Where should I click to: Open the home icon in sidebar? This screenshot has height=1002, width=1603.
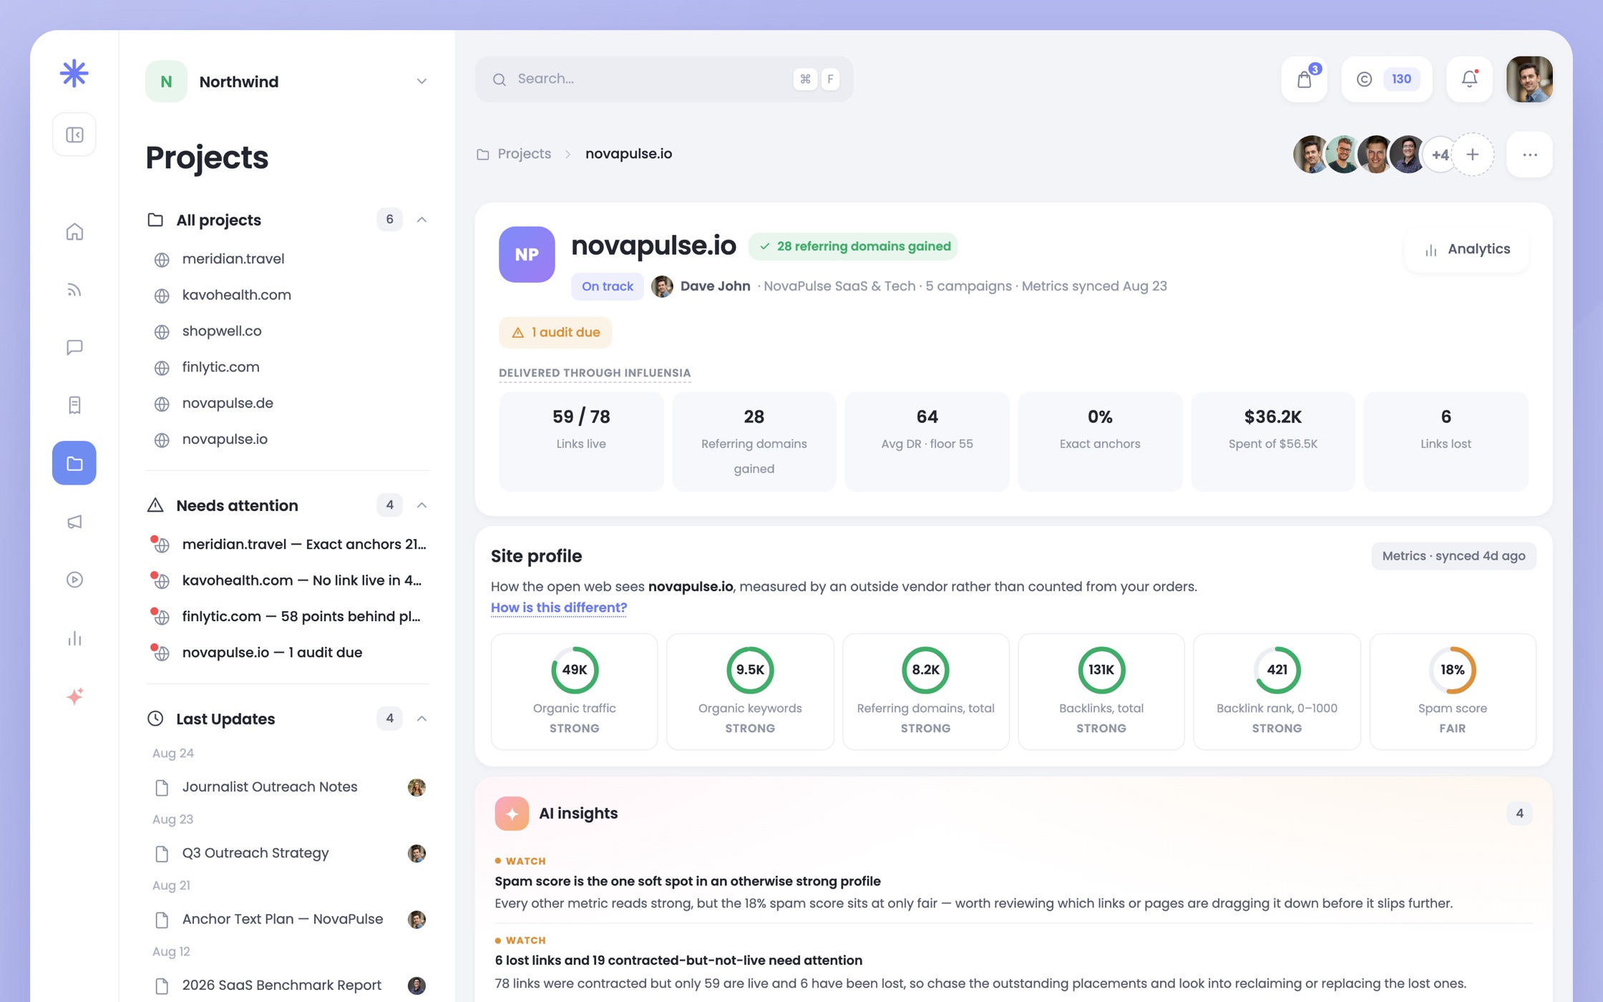(74, 232)
